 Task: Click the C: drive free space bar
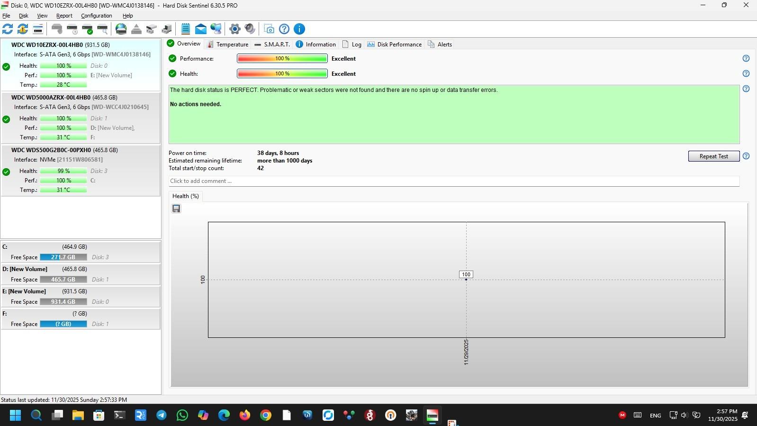click(x=63, y=257)
